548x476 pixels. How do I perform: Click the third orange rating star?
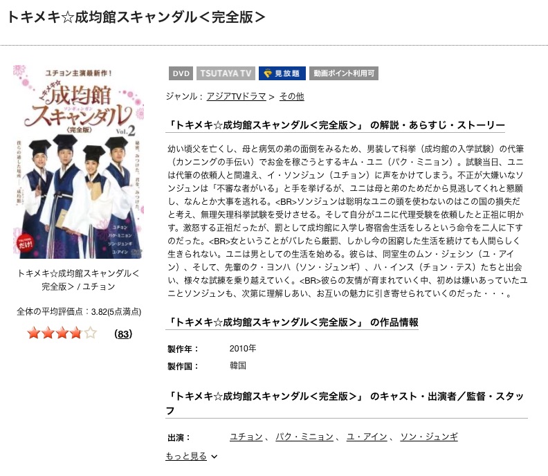tap(62, 333)
